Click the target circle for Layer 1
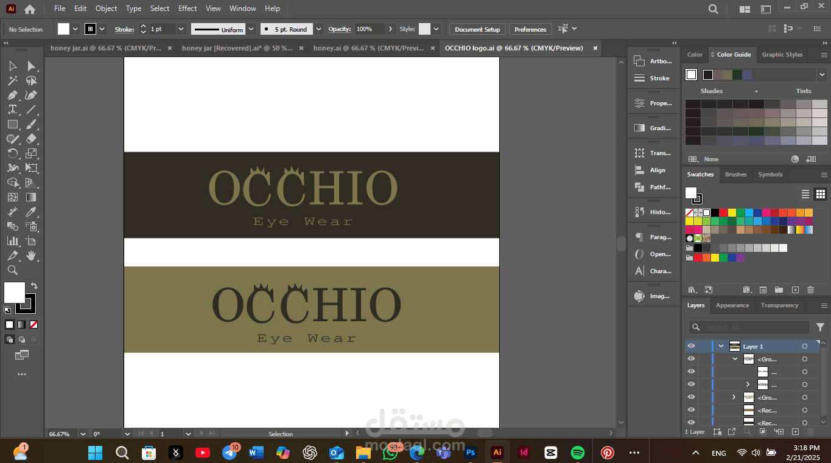The image size is (831, 463). tap(804, 346)
